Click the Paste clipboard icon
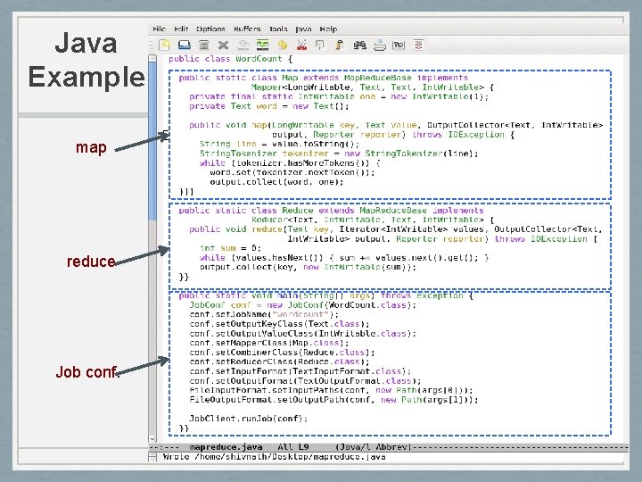 pos(341,46)
